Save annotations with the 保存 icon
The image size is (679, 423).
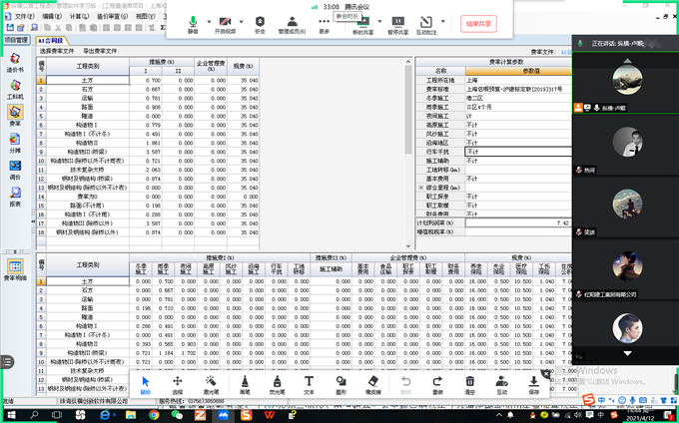pos(534,384)
